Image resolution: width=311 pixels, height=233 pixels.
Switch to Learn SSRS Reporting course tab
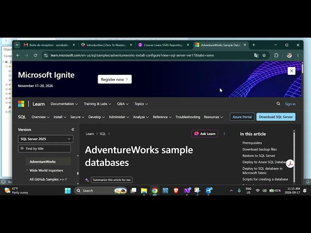point(161,45)
